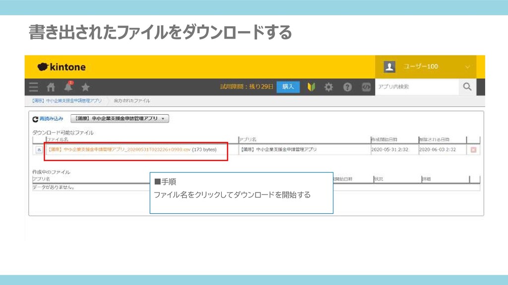Click the download icon beside the csv file
508x285 pixels.
(x=39, y=149)
